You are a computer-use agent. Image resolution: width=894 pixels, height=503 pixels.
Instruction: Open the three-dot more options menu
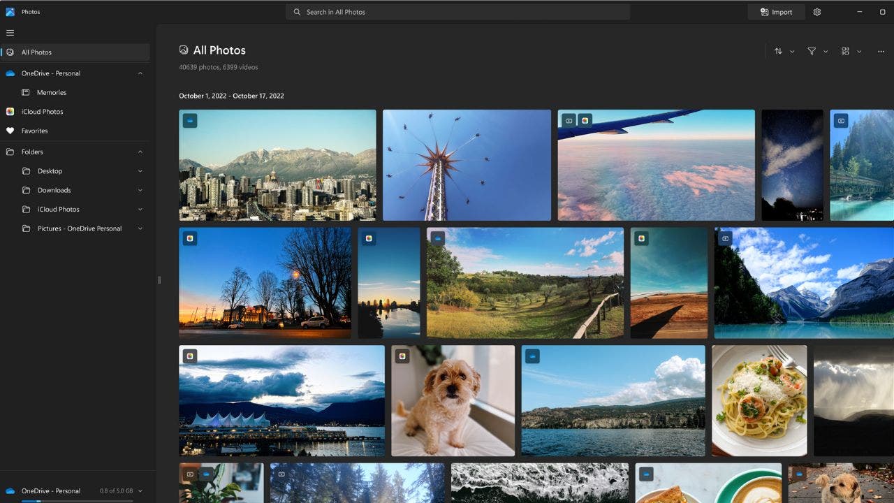(880, 51)
